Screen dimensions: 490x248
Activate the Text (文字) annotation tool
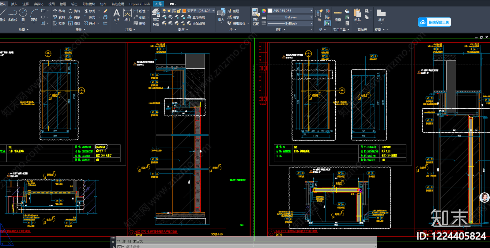pos(116,15)
